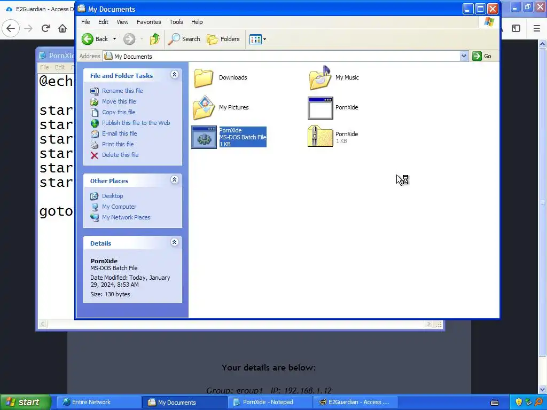Go to My Computer in Other Places

(x=119, y=207)
